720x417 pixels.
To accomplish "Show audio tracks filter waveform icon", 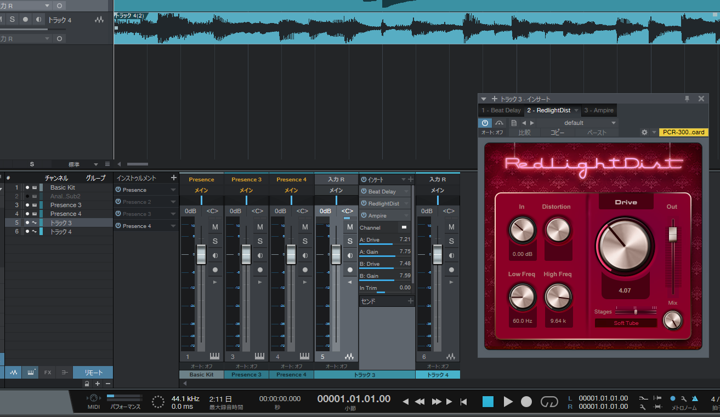I will 13,373.
